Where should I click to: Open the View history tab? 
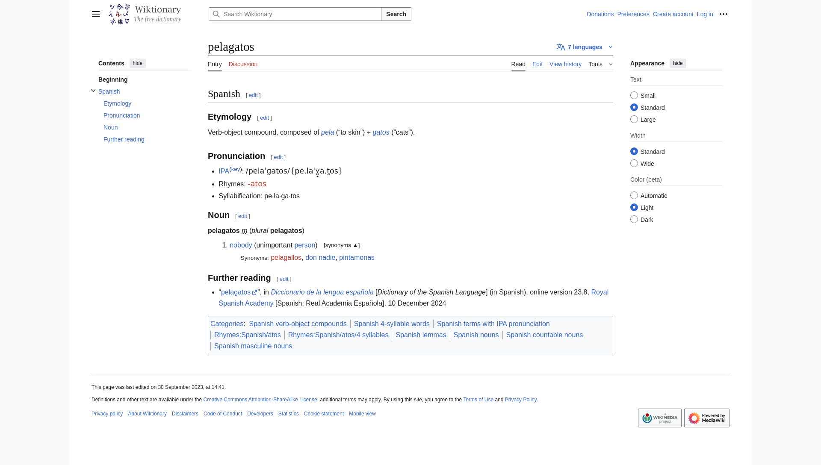coord(565,64)
